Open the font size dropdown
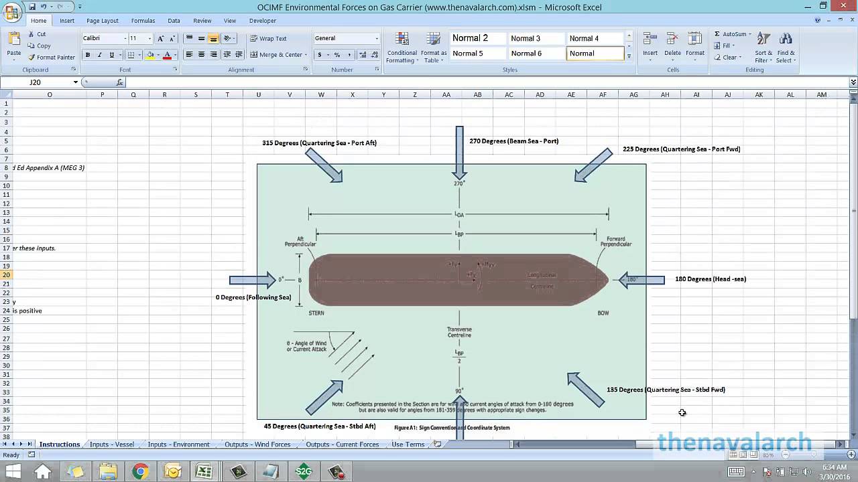The height and width of the screenshot is (482, 858). [149, 38]
